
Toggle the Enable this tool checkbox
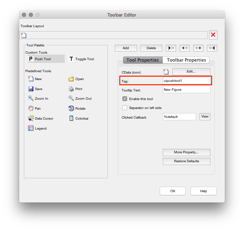tap(125, 99)
